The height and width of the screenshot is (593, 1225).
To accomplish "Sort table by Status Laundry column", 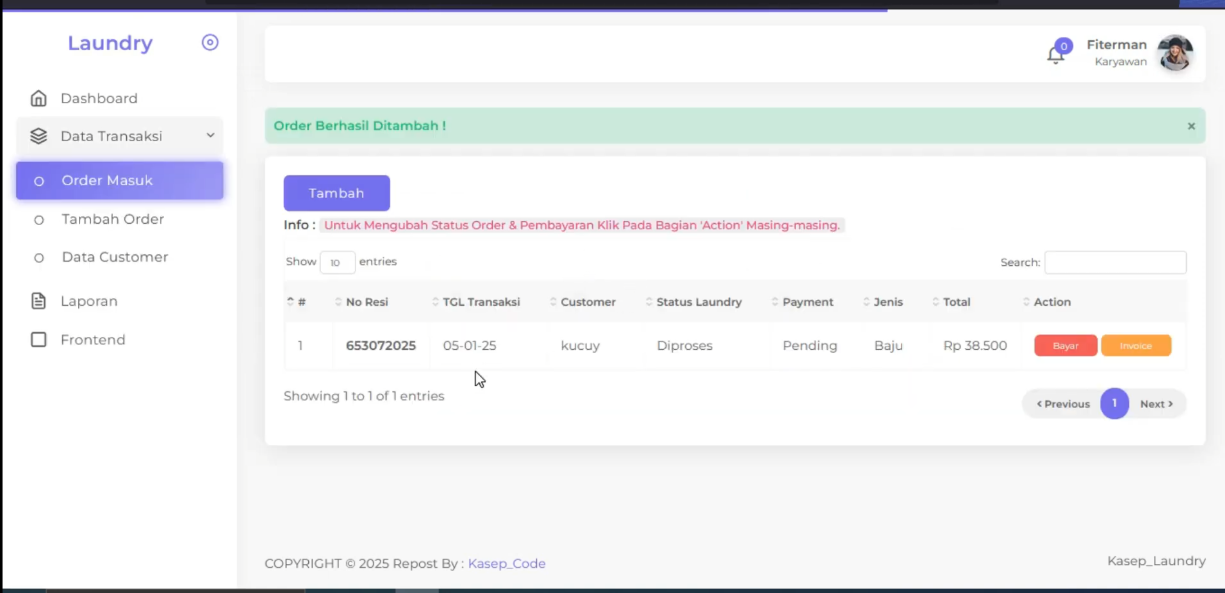I will coord(699,302).
